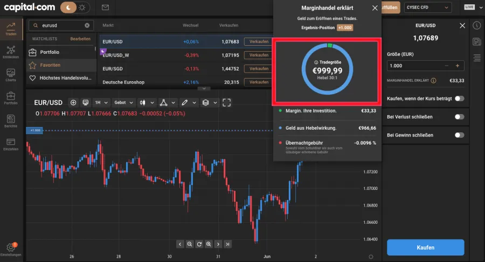485x262 pixels.
Task: Zoom out chart magnifier
Action: (x=190, y=244)
